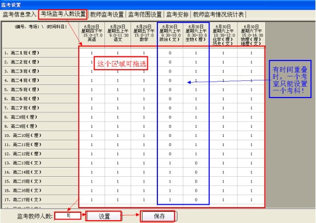316x223 pixels.
Task: Click the 设置 button
Action: 104,216
